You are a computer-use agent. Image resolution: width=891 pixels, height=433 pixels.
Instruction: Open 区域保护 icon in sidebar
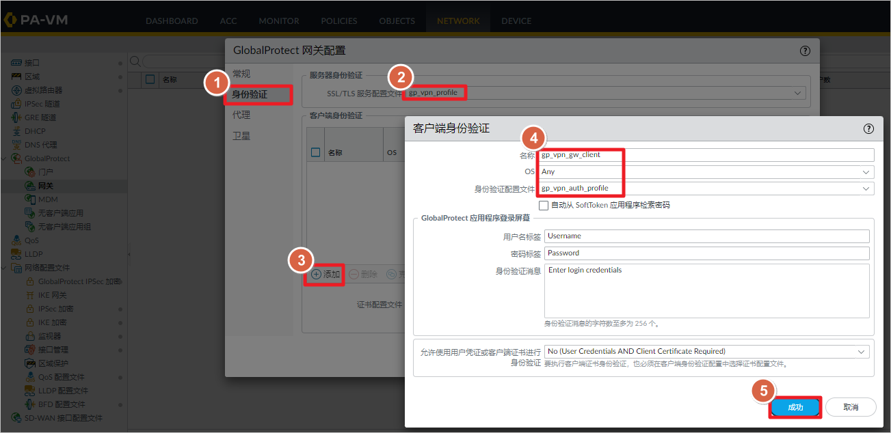click(x=30, y=363)
